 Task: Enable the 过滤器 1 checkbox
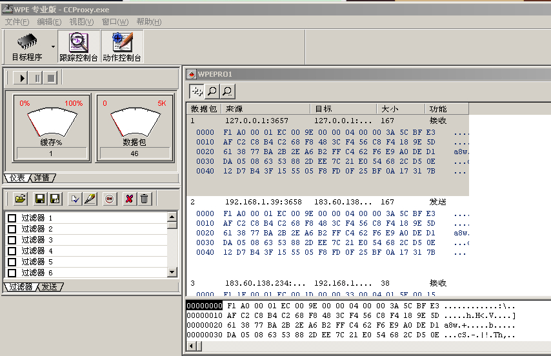pos(12,218)
